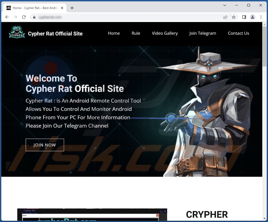Click 'Please Join Our Telegram Channel' text
The image size is (268, 222).
pyautogui.click(x=67, y=126)
